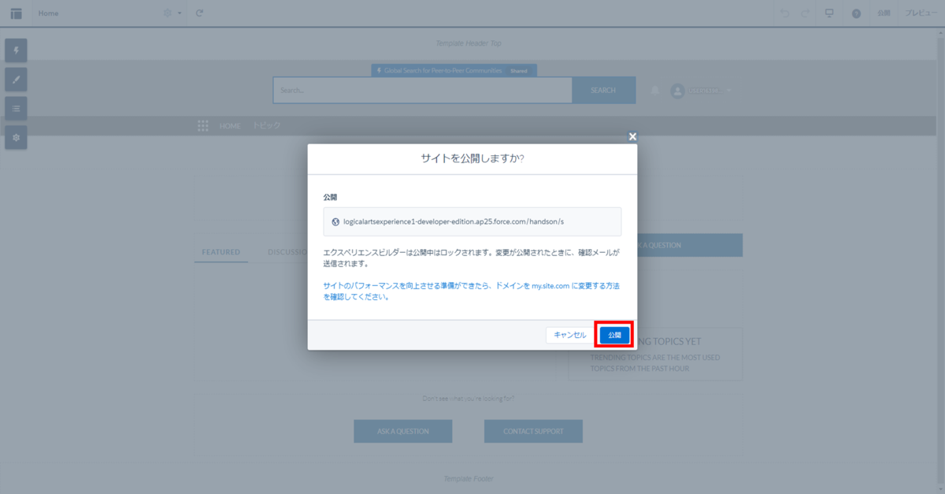Viewport: 945px width, 494px height.
Task: Select the Template Footer region
Action: point(469,478)
